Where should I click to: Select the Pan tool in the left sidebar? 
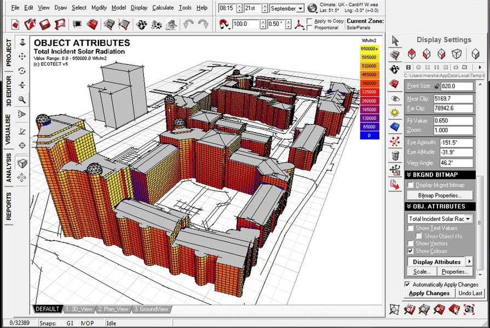coord(22,56)
